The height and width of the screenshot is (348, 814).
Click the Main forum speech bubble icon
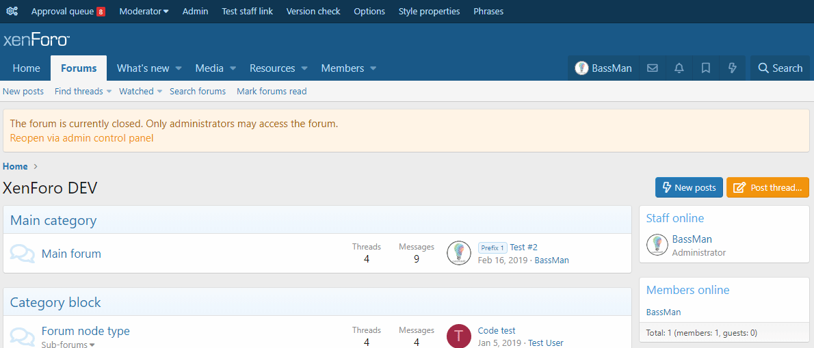(x=23, y=254)
